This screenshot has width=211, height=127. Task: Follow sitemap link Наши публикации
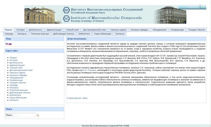pyautogui.click(x=18, y=98)
